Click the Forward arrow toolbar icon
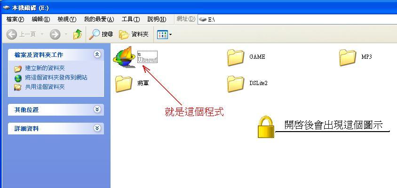The height and width of the screenshot is (188, 397). tap(55, 34)
